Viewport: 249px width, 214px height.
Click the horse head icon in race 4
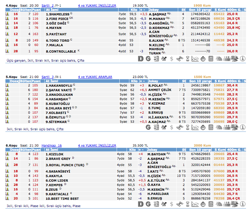[x=219, y=59]
